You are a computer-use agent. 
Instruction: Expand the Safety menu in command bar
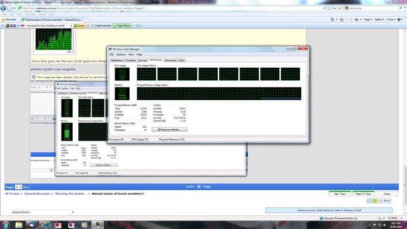tap(379, 19)
